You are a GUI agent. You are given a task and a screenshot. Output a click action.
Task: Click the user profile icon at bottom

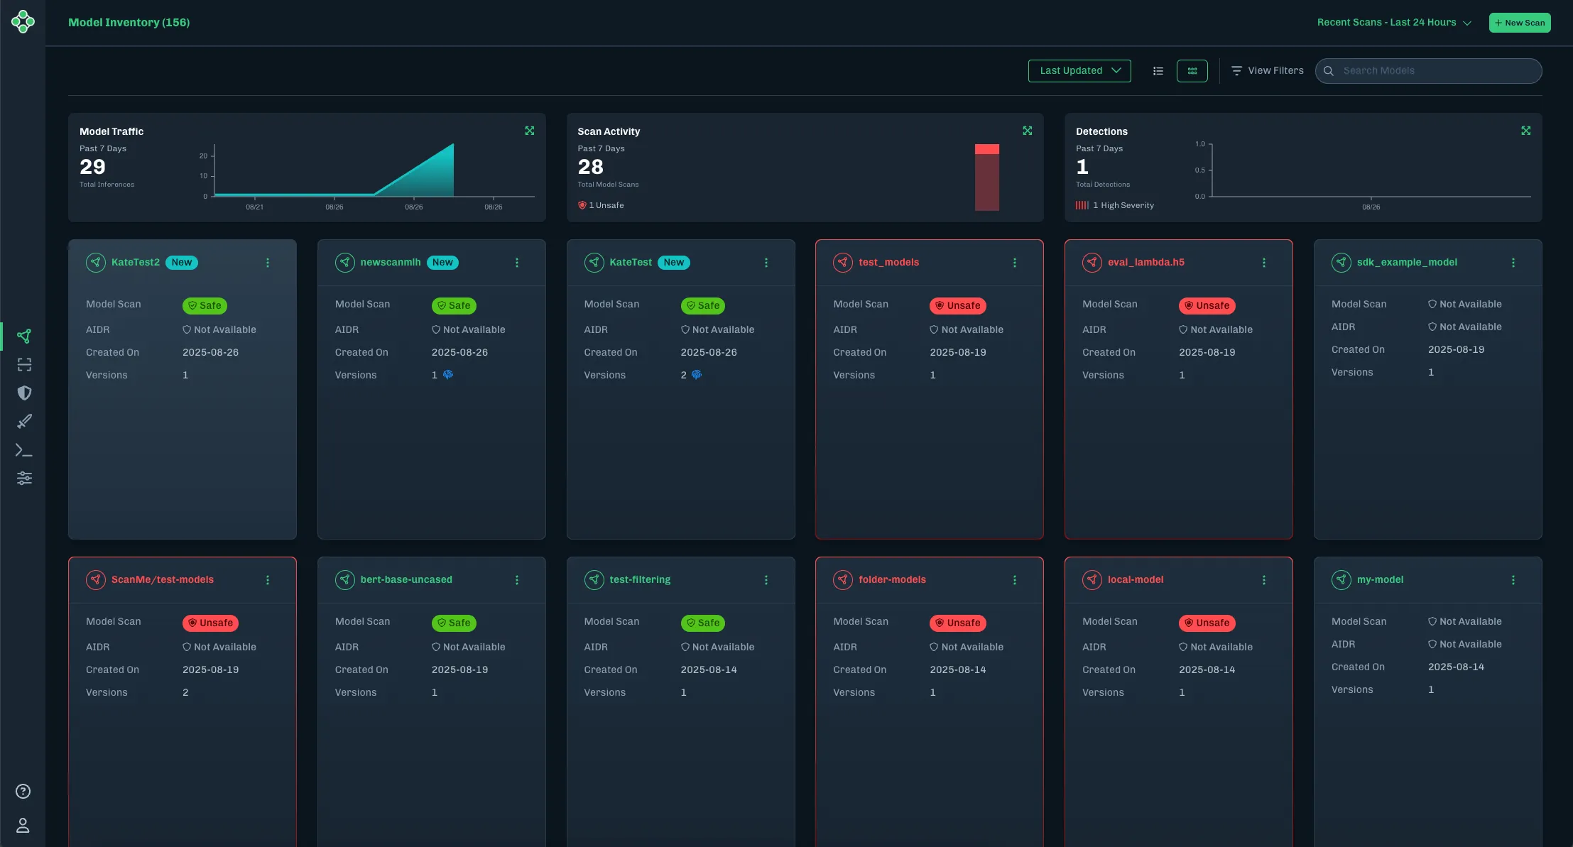(x=22, y=825)
